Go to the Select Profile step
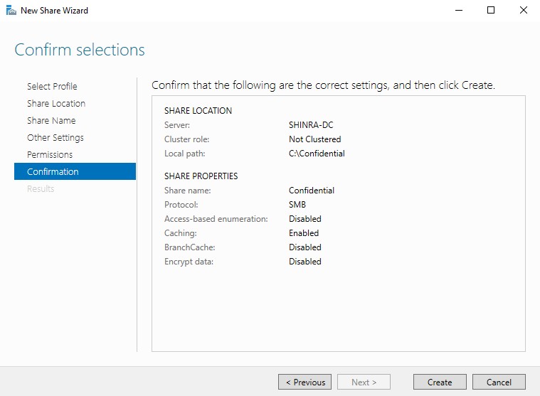This screenshot has height=396, width=540. click(52, 86)
